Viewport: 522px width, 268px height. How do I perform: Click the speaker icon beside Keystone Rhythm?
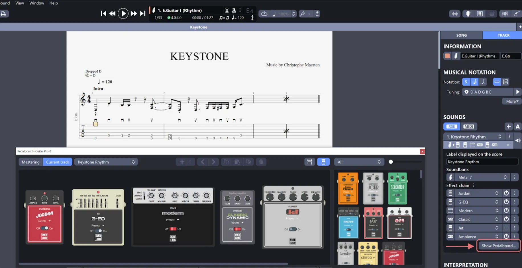[518, 140]
